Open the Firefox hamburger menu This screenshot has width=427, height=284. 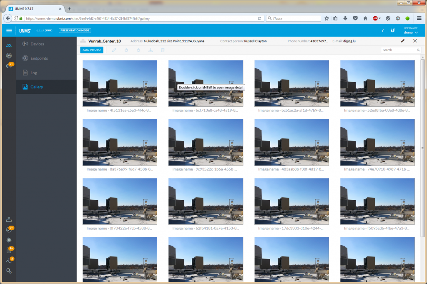click(x=419, y=18)
